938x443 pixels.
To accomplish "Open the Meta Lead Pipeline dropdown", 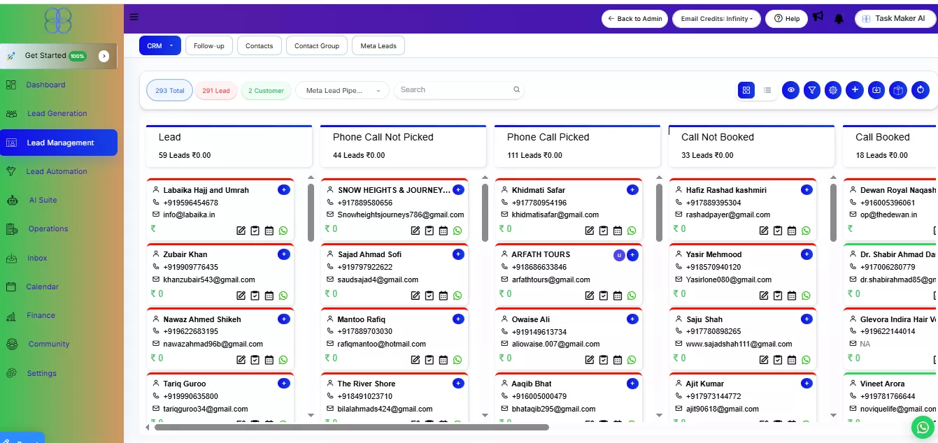I will coord(342,89).
